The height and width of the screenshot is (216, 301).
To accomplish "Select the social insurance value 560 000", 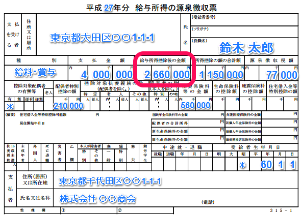I will click(x=195, y=105).
